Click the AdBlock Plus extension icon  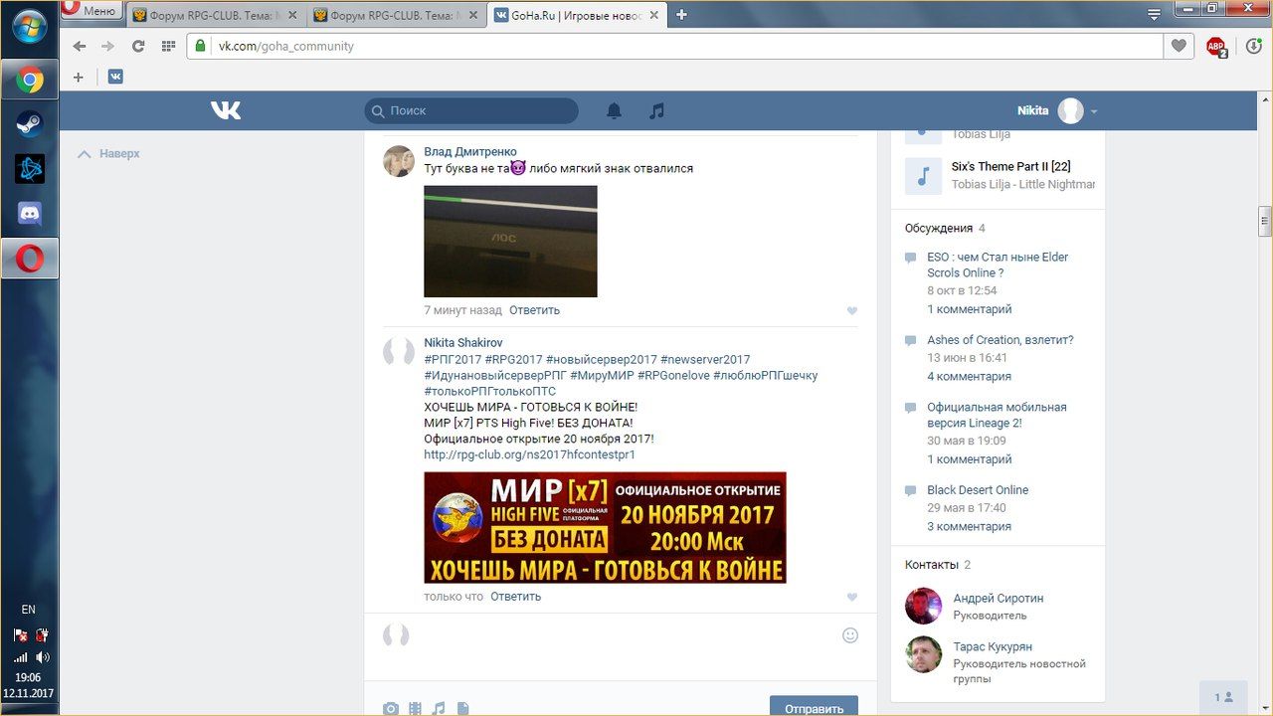click(1215, 46)
